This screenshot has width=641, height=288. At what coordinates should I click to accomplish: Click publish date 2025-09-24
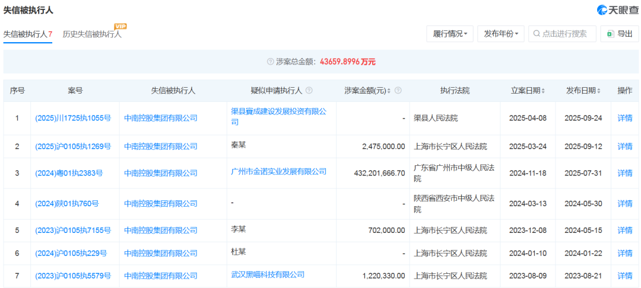583,119
